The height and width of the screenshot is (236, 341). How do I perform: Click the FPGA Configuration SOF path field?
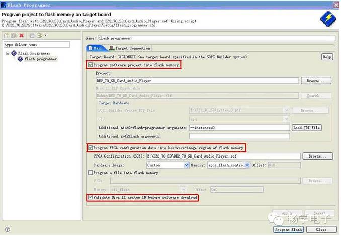coord(223,156)
